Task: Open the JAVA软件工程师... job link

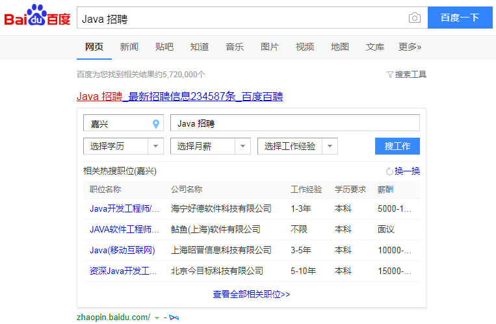Action: 125,229
